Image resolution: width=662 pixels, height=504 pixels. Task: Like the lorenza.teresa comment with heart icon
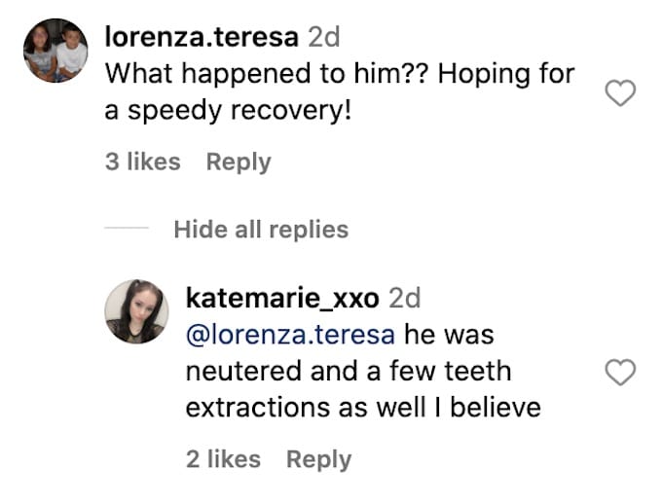tap(620, 93)
